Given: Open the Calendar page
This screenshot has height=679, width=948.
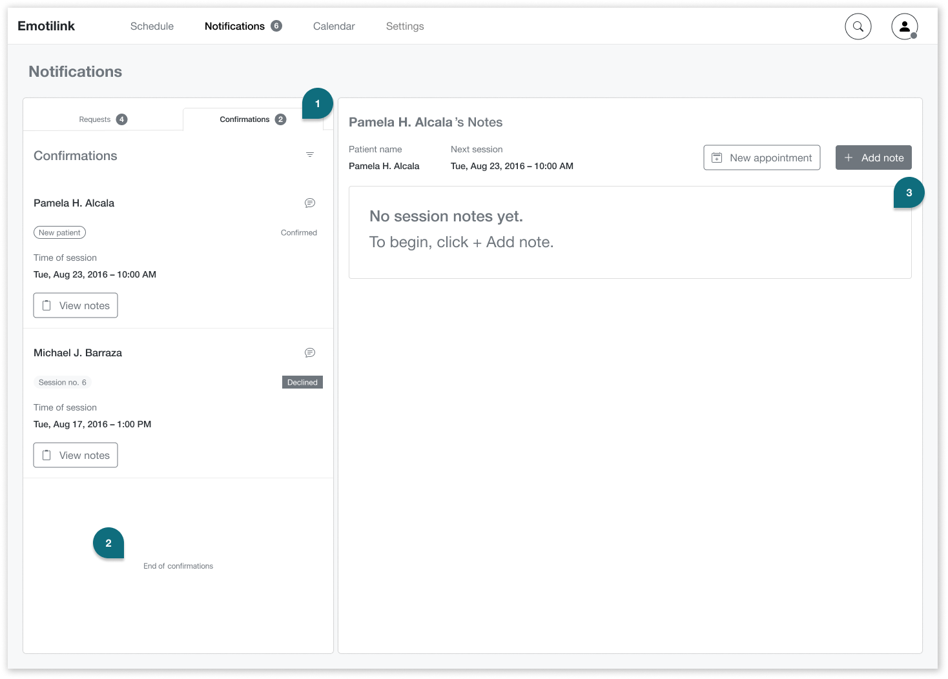Looking at the screenshot, I should coord(333,26).
